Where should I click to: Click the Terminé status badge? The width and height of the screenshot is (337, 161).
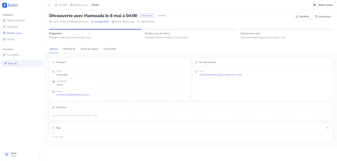[x=162, y=16]
